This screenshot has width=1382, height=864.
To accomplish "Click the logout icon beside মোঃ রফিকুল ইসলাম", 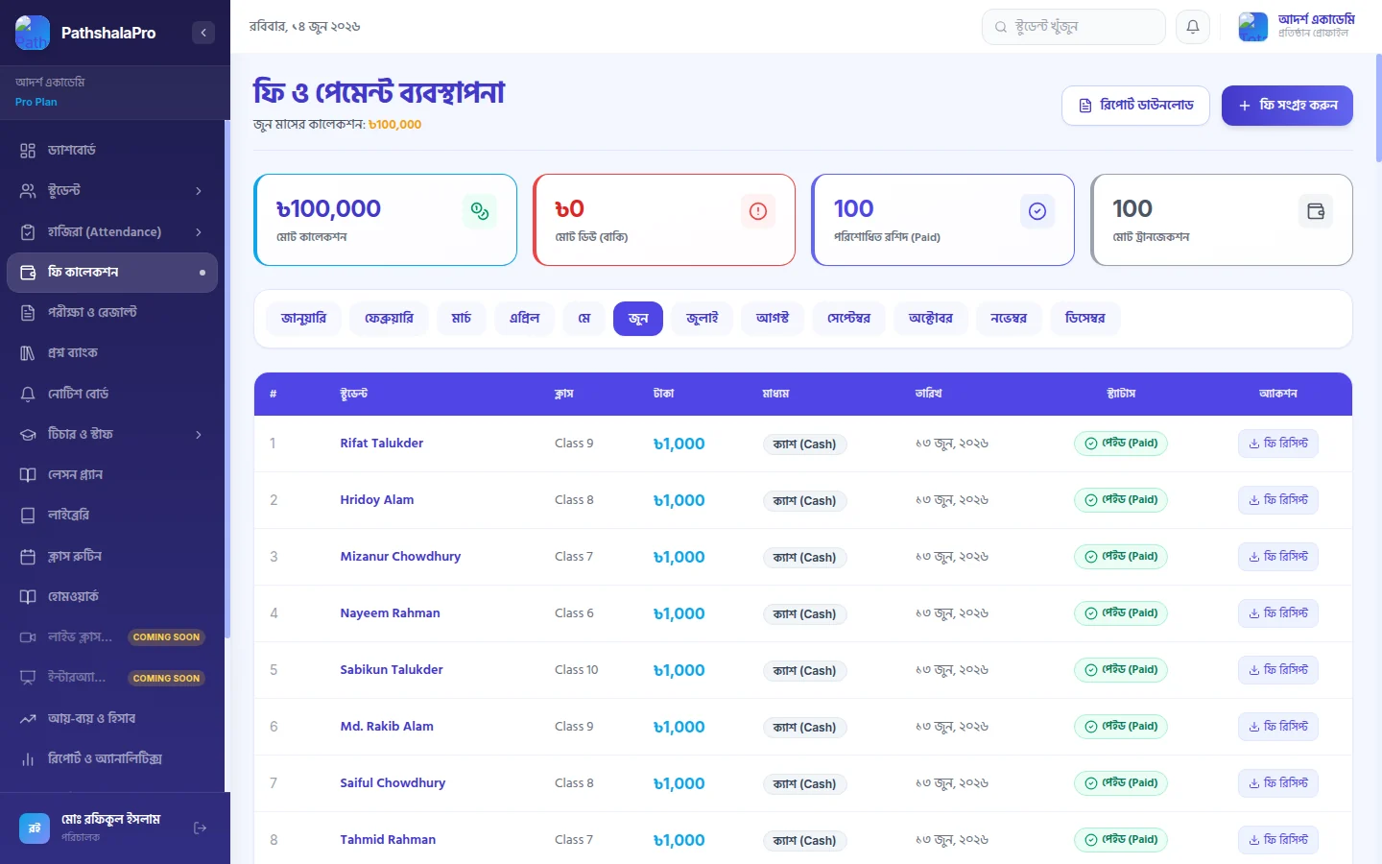I will tap(201, 828).
